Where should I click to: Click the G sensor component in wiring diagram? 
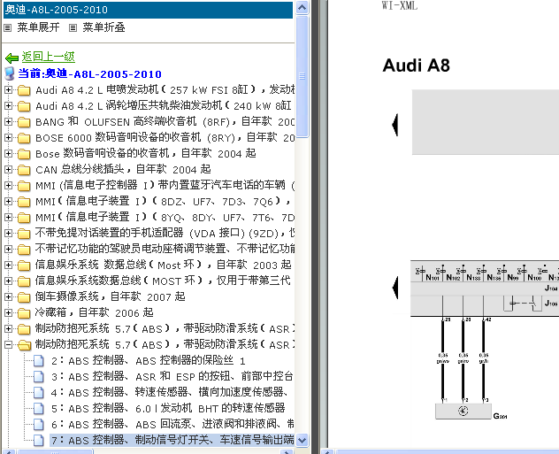[x=463, y=412]
